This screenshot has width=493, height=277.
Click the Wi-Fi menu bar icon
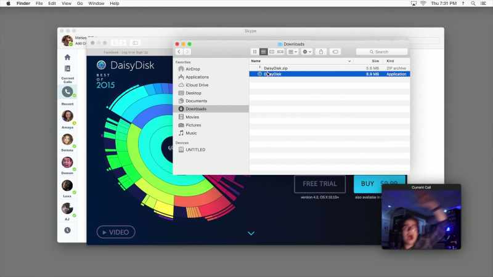[423, 4]
